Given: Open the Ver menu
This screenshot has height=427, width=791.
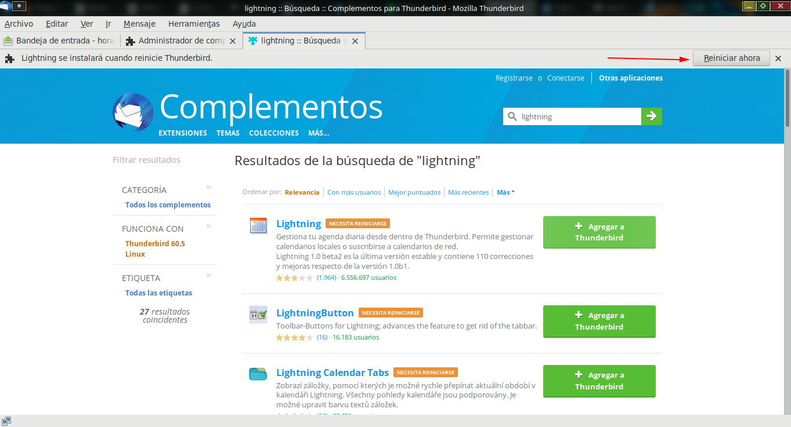Looking at the screenshot, I should (x=87, y=24).
